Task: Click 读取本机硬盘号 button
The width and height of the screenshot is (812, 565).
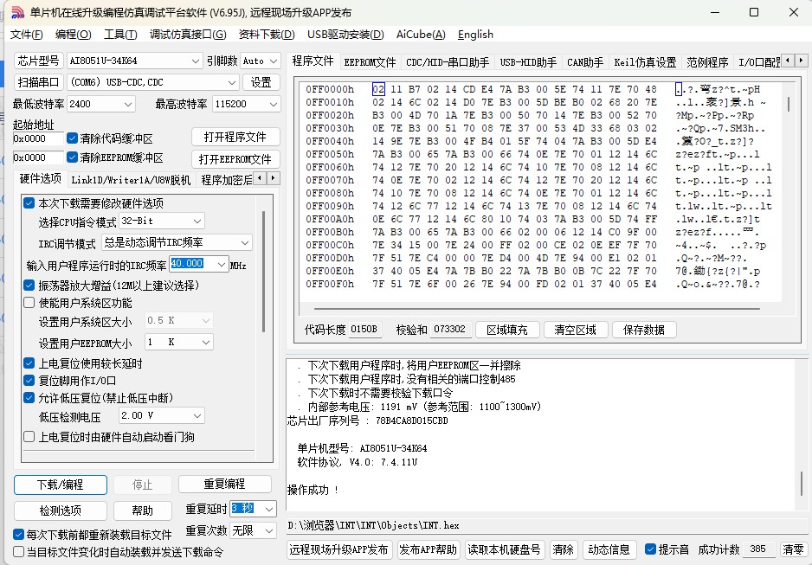Action: 505,549
